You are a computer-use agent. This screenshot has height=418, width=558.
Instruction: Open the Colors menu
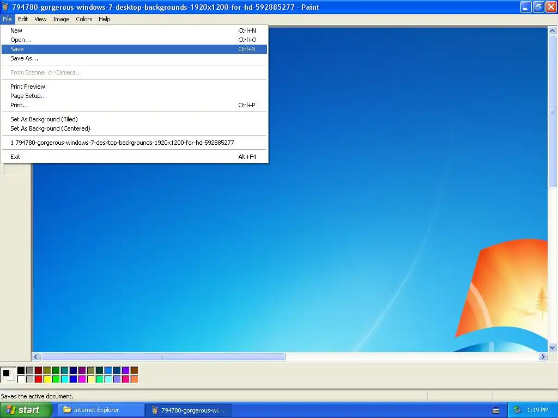coord(84,19)
